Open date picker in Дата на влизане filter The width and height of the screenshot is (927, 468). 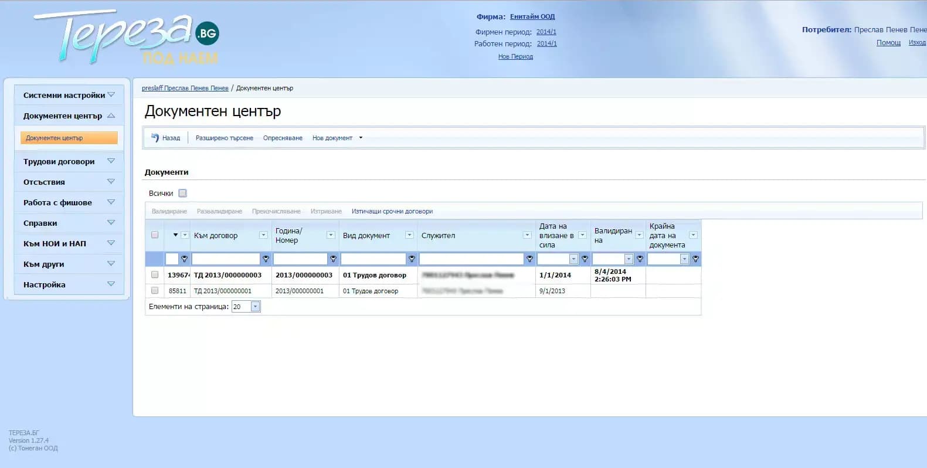point(573,259)
